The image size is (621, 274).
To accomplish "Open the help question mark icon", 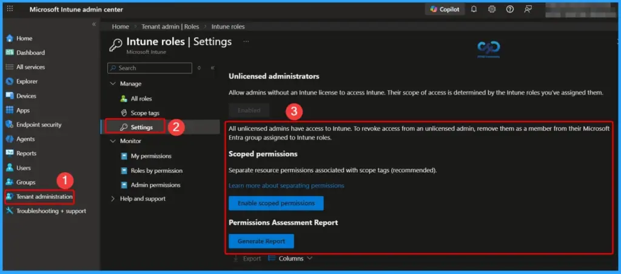I will pos(509,9).
